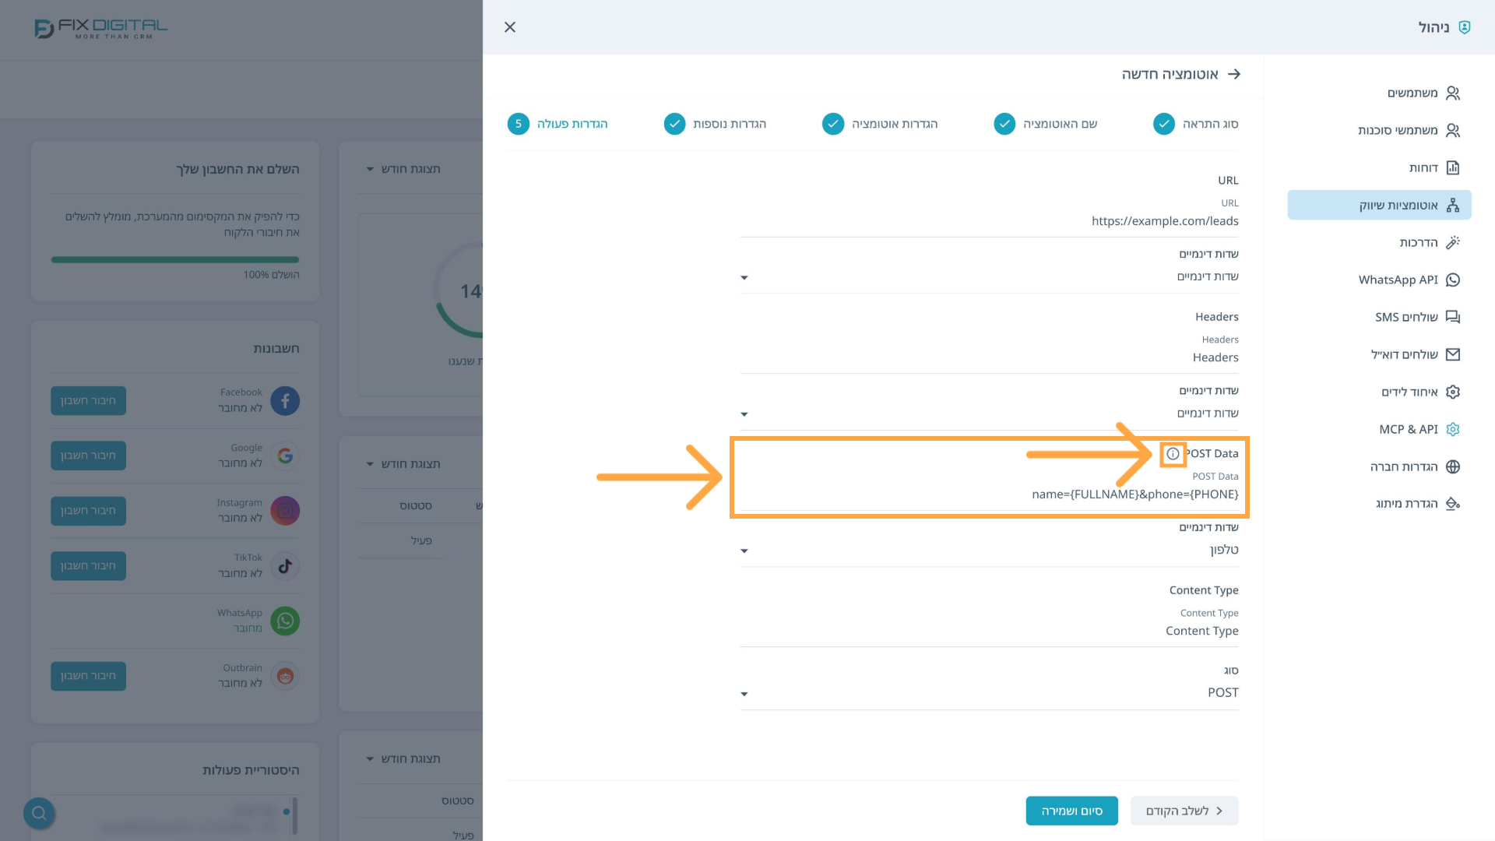Screen dimensions: 1495x841
Task: Open איחוד לידים gear icon
Action: coord(1452,392)
